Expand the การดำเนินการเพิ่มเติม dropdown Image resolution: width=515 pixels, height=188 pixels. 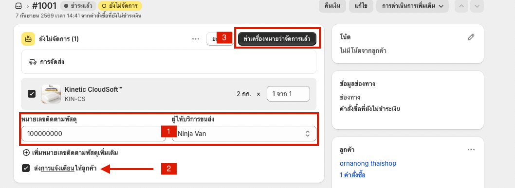(x=412, y=6)
